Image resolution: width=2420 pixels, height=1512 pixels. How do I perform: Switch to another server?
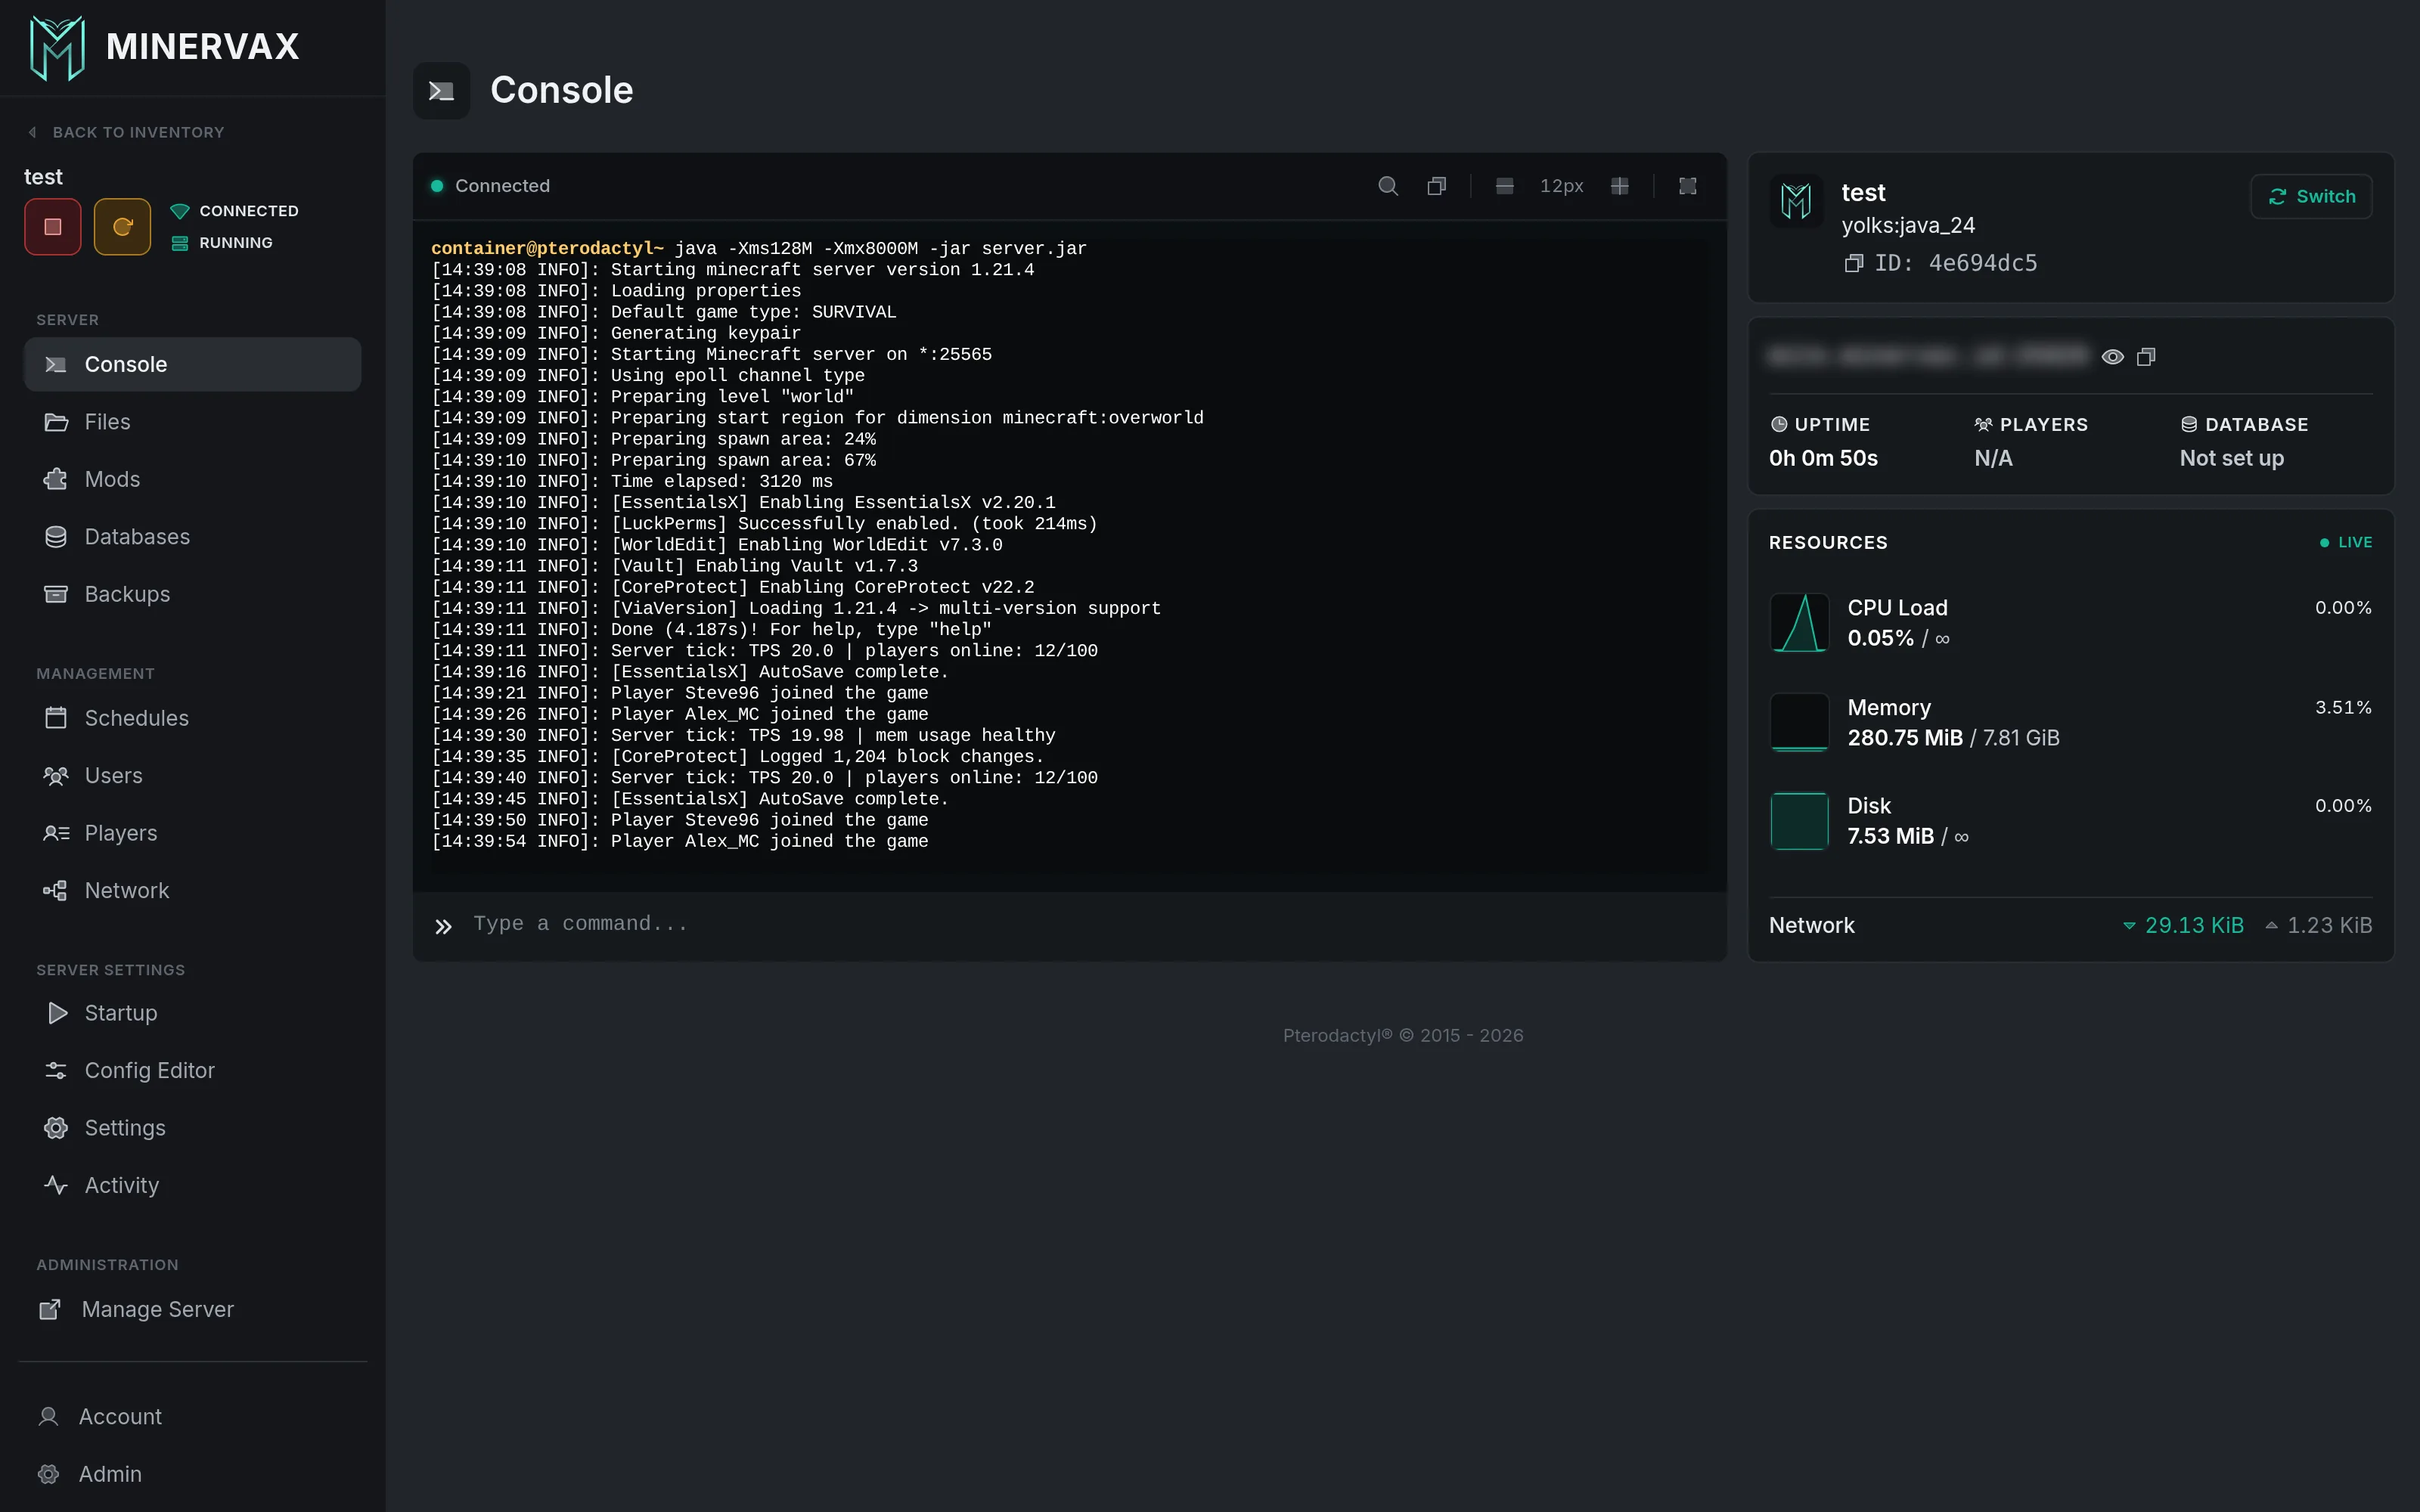pos(2311,196)
